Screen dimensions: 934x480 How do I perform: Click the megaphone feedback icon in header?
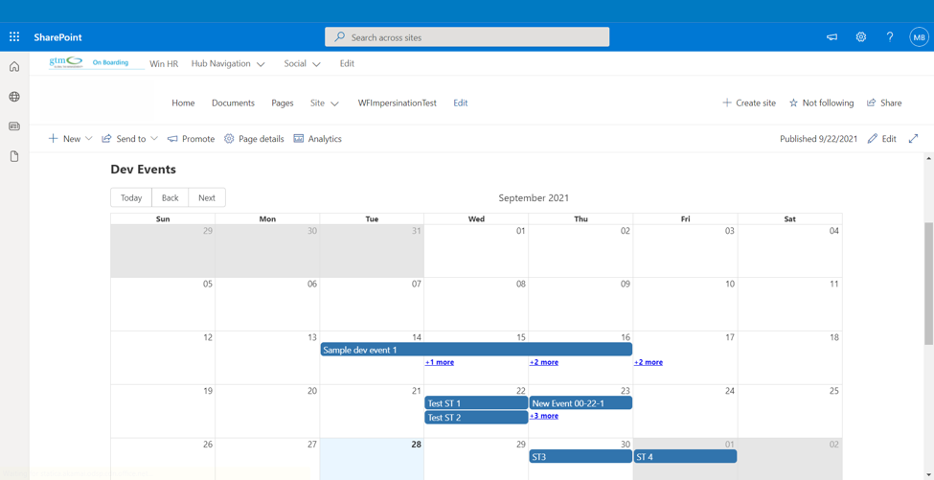pos(831,37)
